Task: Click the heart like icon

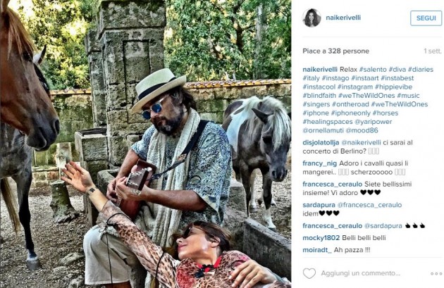Action: coord(309,273)
